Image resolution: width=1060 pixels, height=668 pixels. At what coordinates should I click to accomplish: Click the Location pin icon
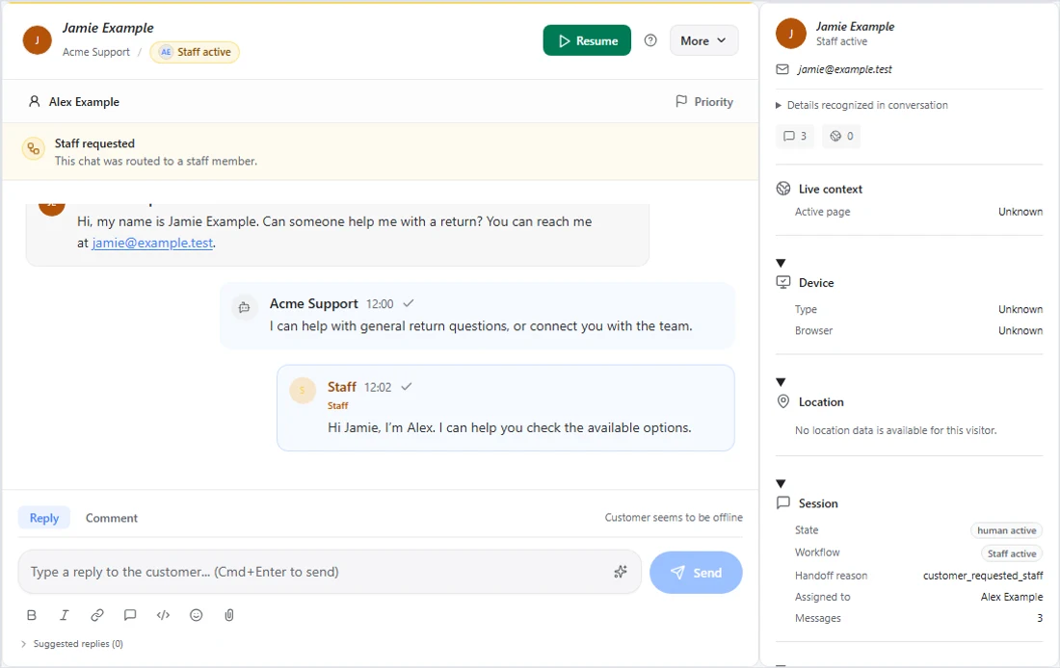783,401
